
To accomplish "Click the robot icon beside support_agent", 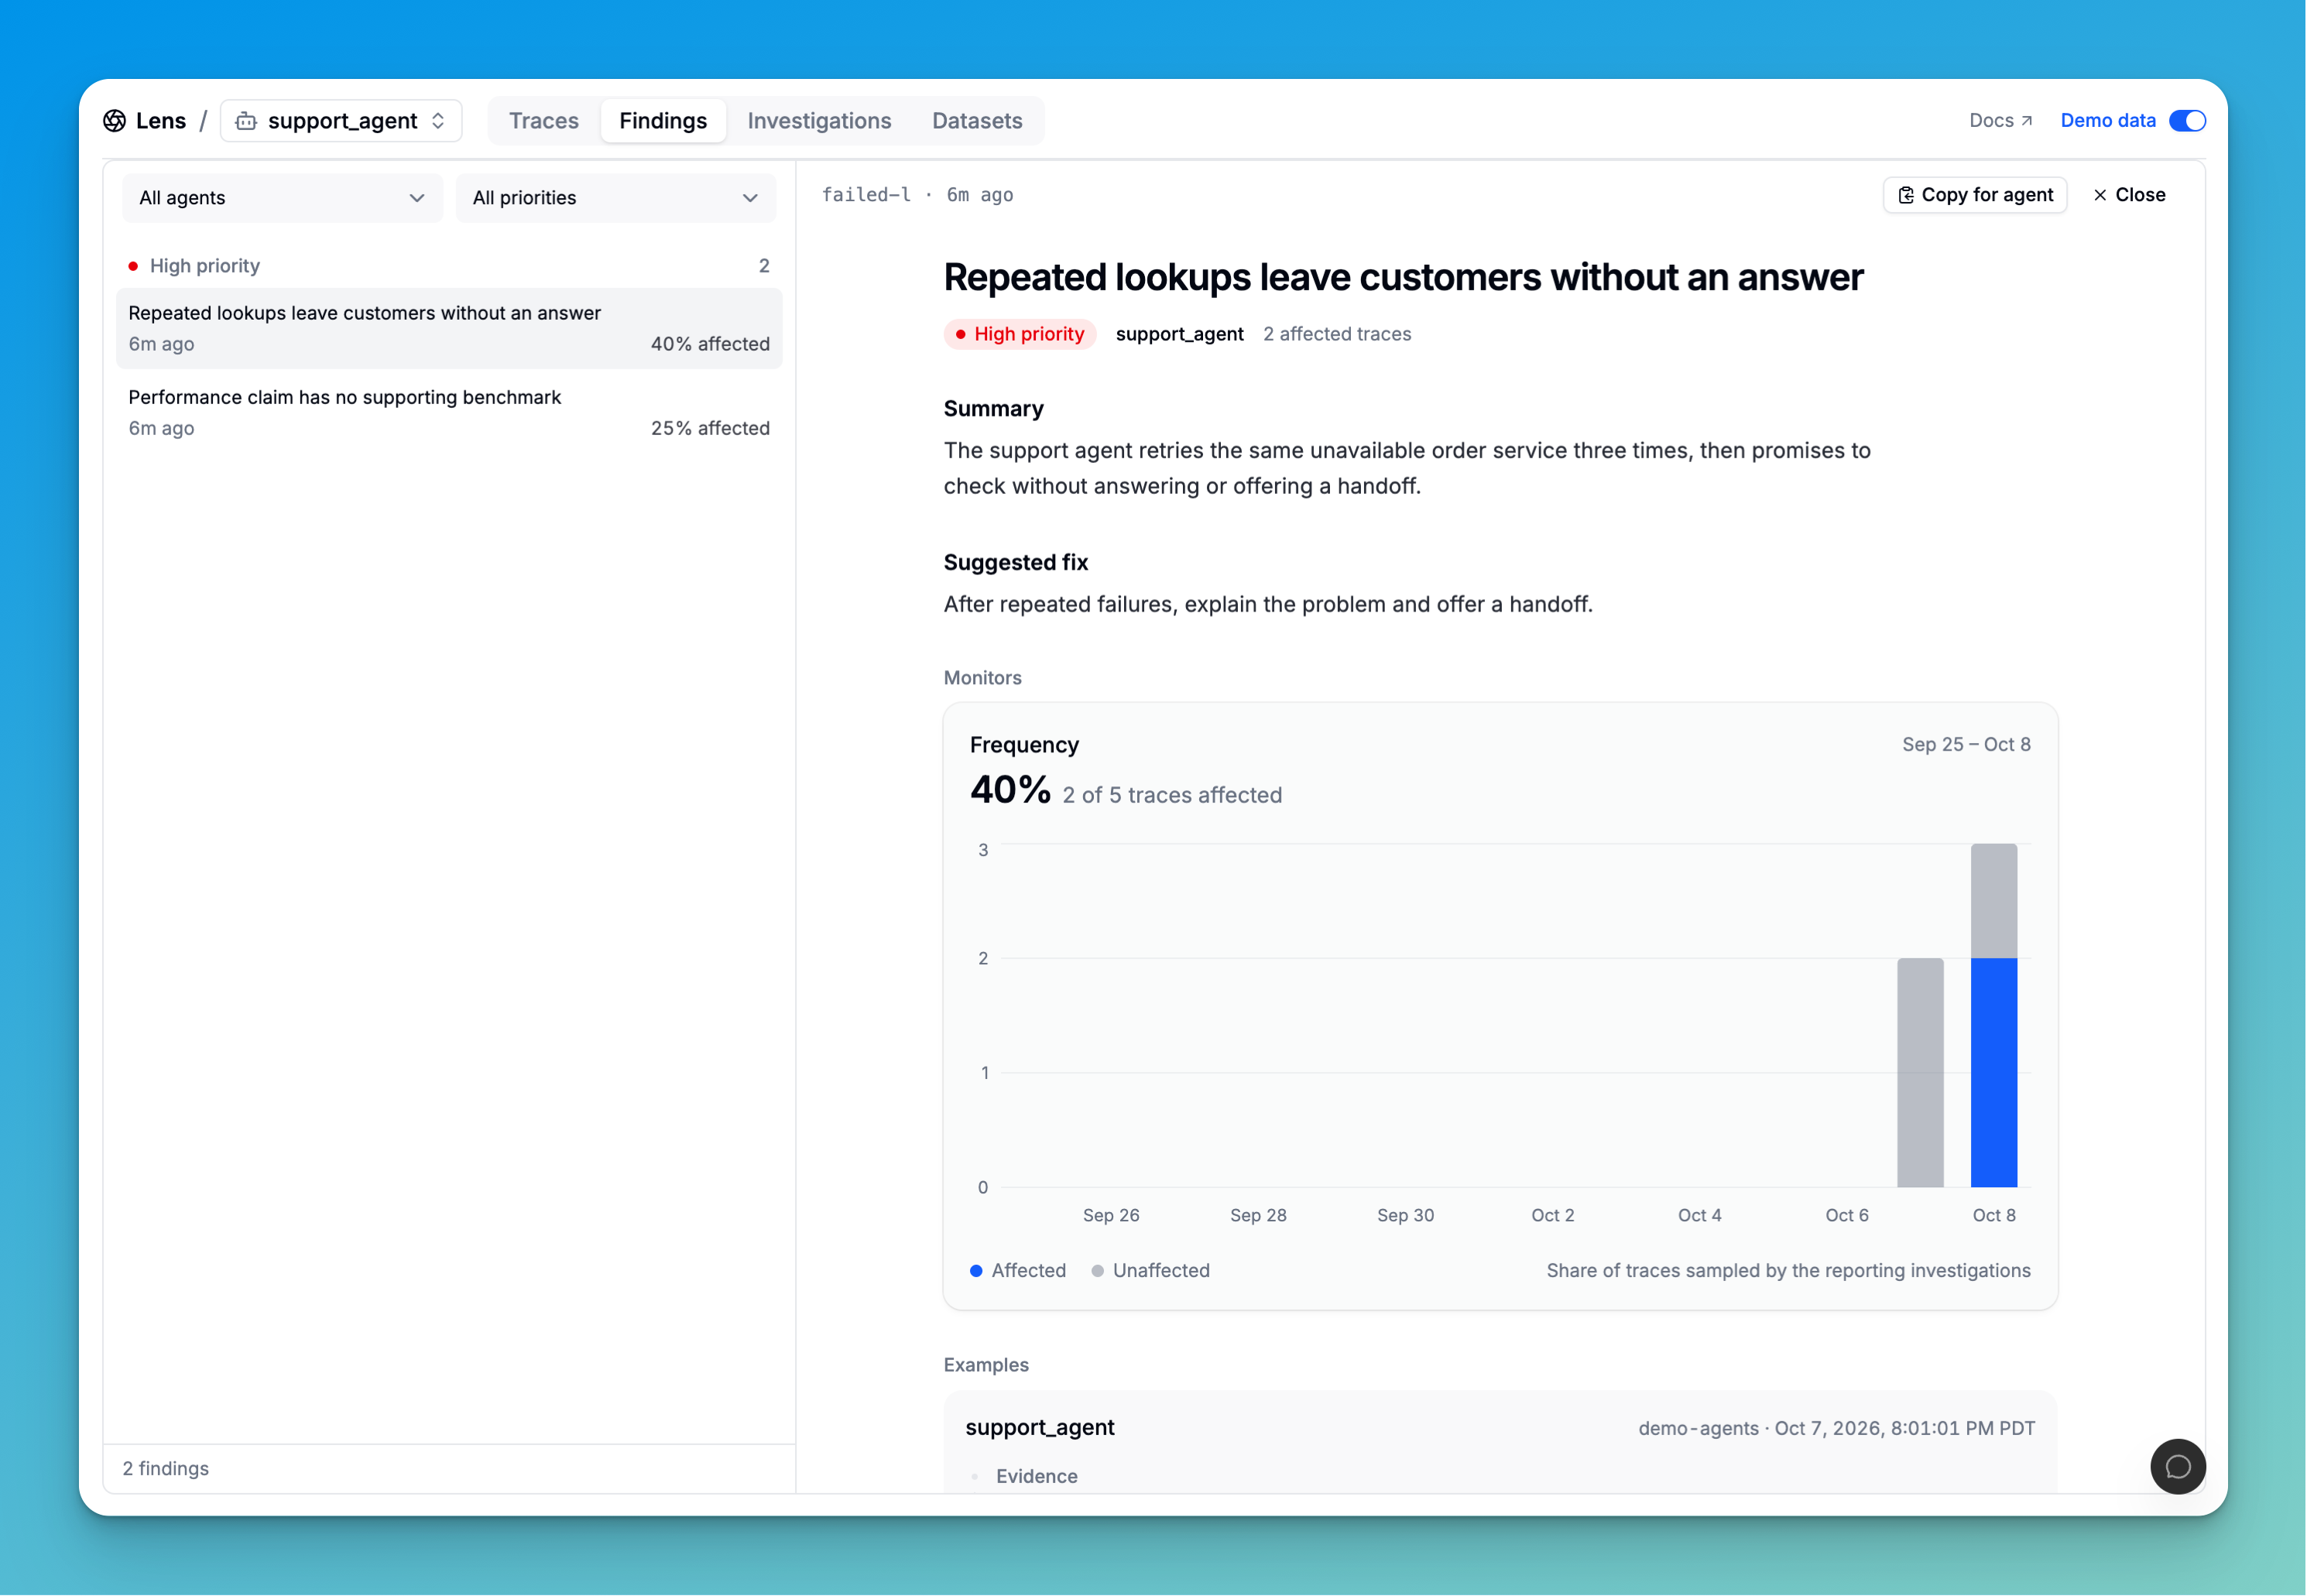I will 246,121.
